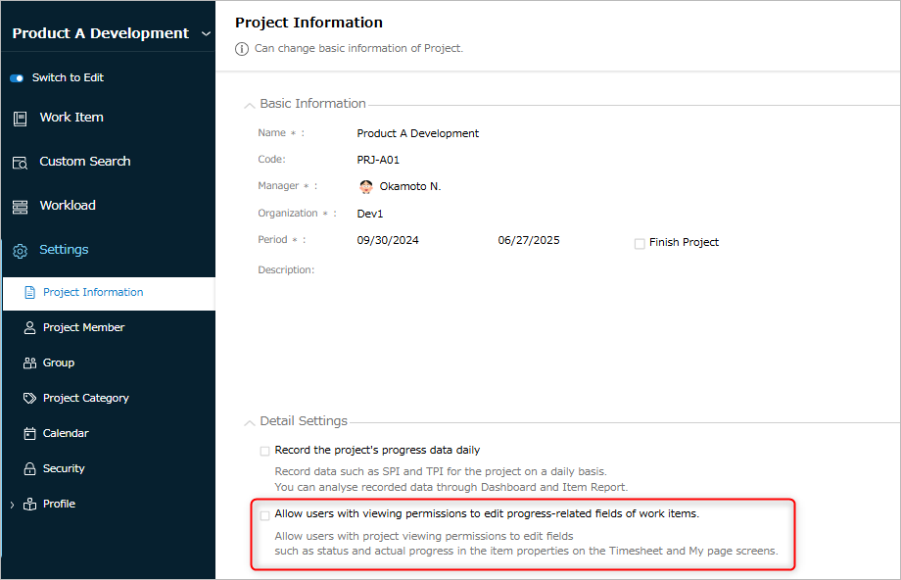This screenshot has height=580, width=901.
Task: Toggle the Switch to Edit switch
Action: point(17,78)
